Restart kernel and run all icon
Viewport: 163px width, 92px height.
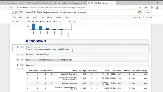pos(55,21)
